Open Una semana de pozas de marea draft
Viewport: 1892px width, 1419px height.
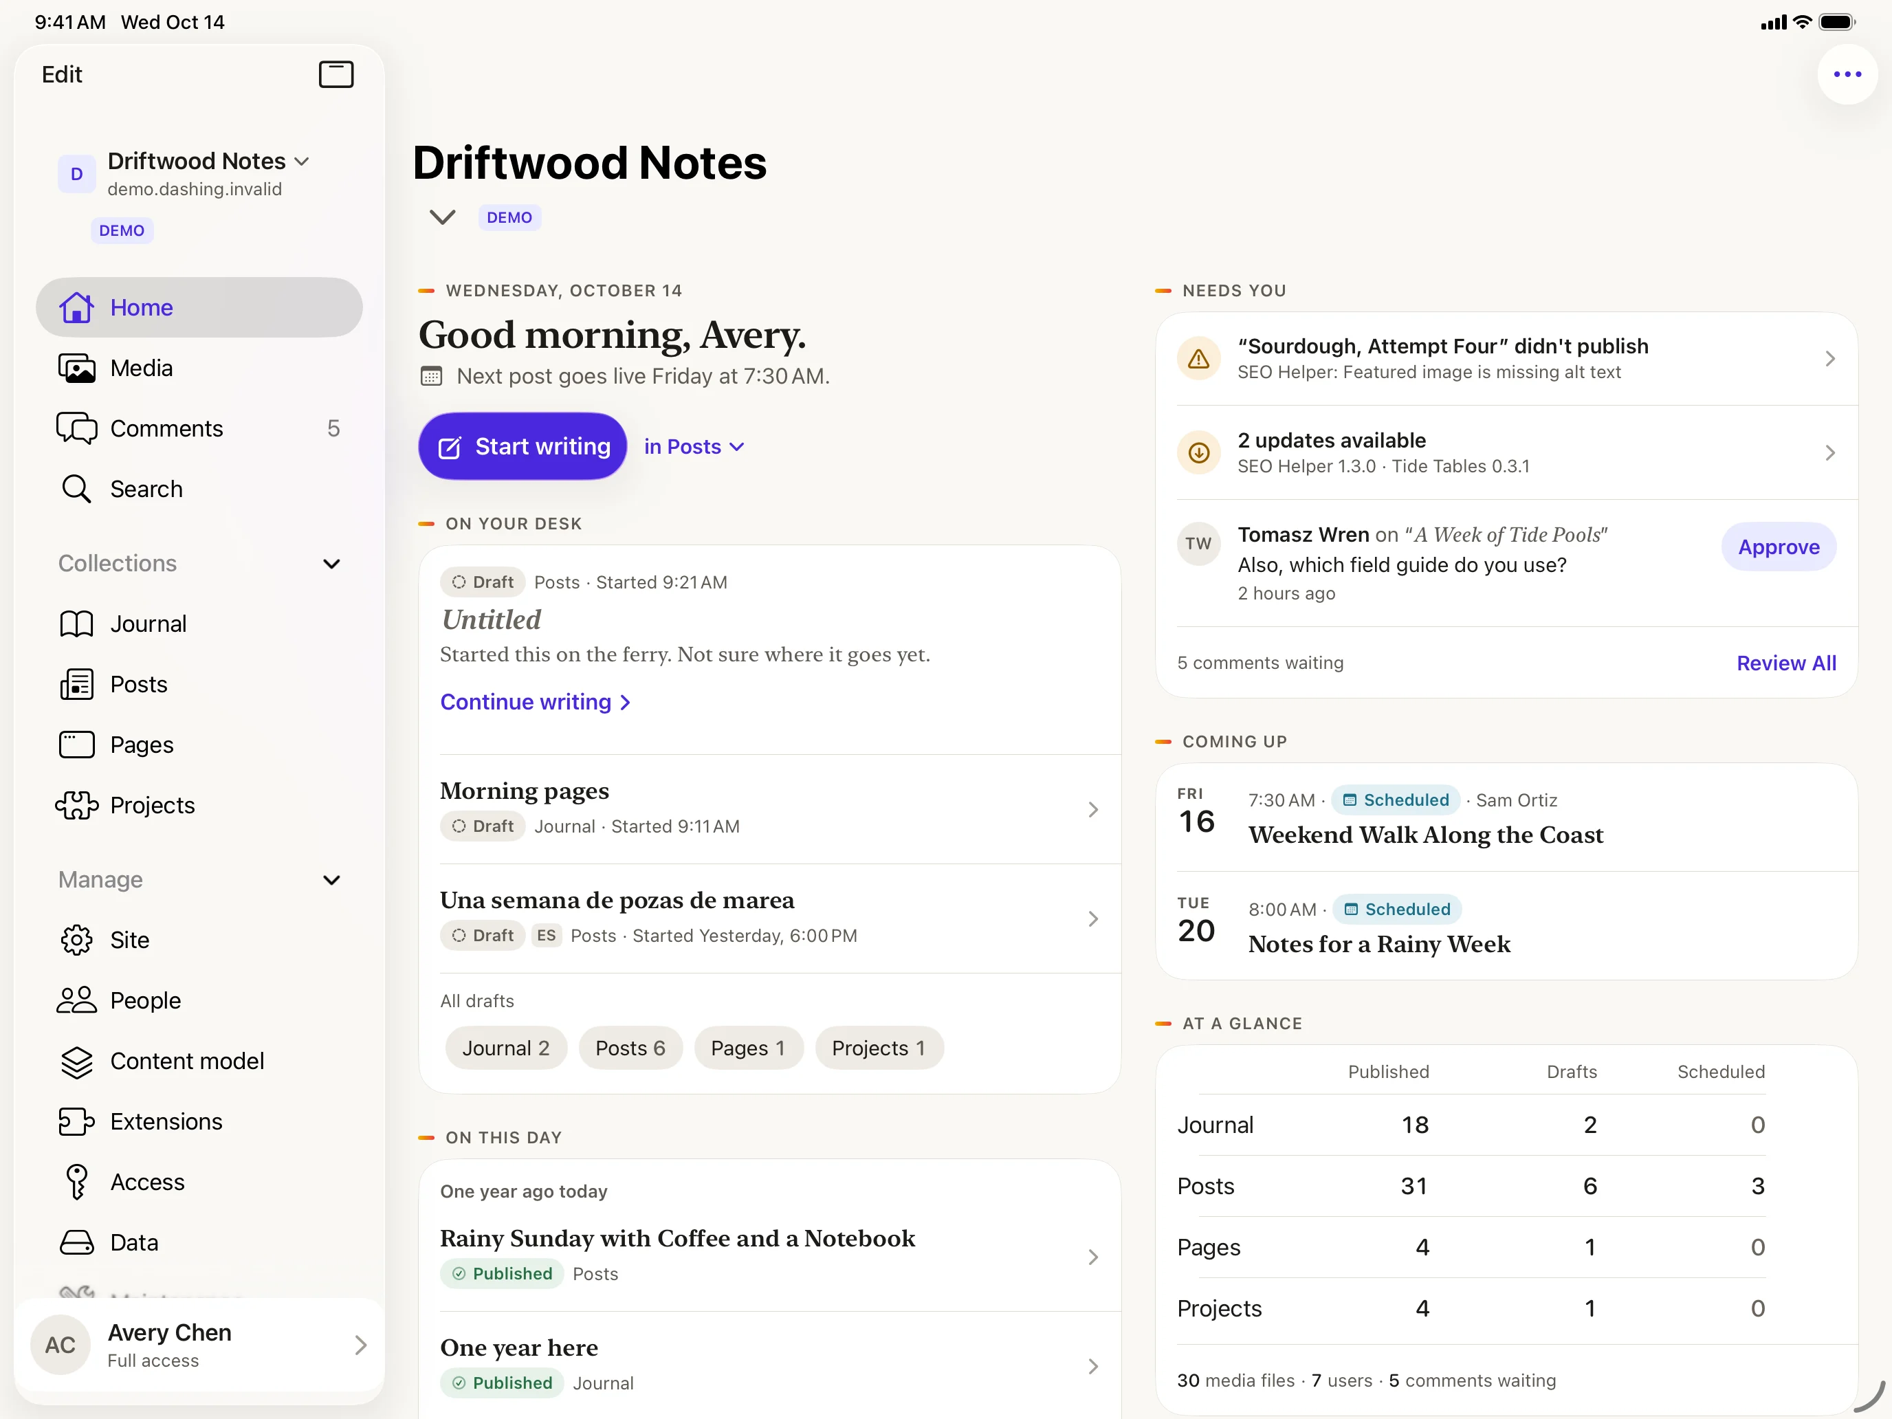click(770, 918)
